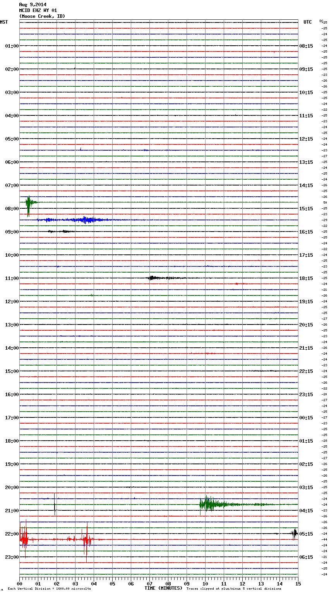Click the date label Aug 9,2014

click(x=33, y=5)
